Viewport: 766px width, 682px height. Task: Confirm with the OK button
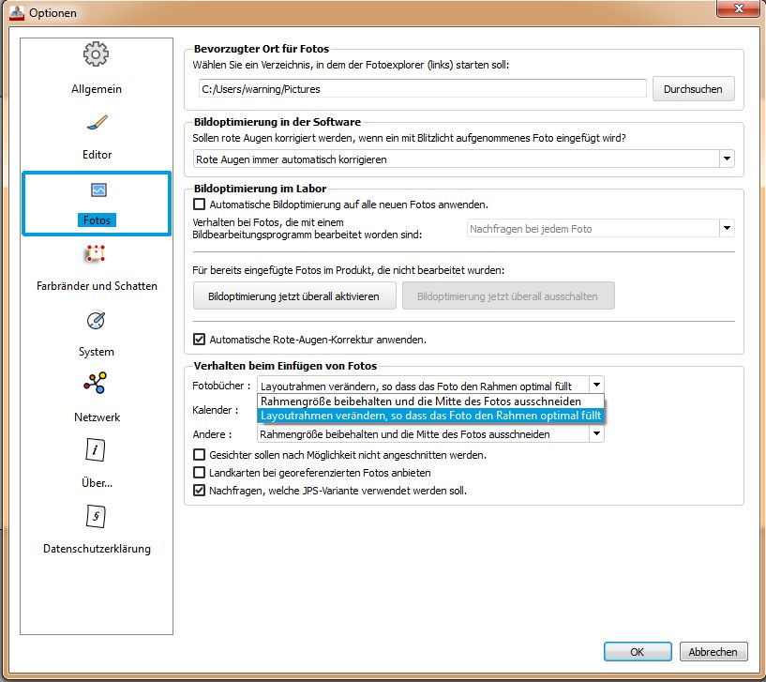pos(638,652)
